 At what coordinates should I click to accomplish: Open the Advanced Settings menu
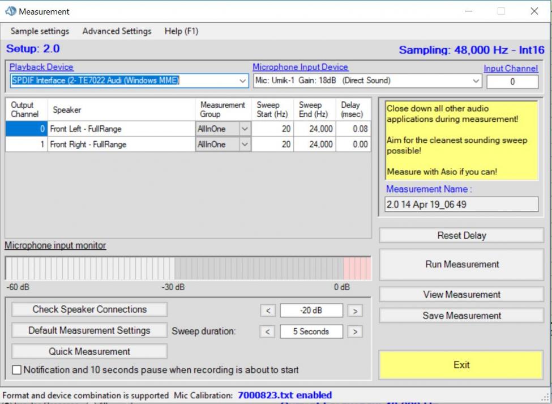pos(117,31)
